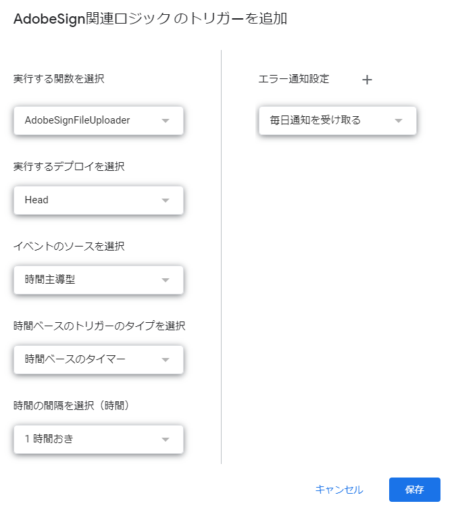Viewport: 454px width, 514px height.
Task: Open the 毎日通知を受け取る notification dropdown
Action: pyautogui.click(x=337, y=120)
